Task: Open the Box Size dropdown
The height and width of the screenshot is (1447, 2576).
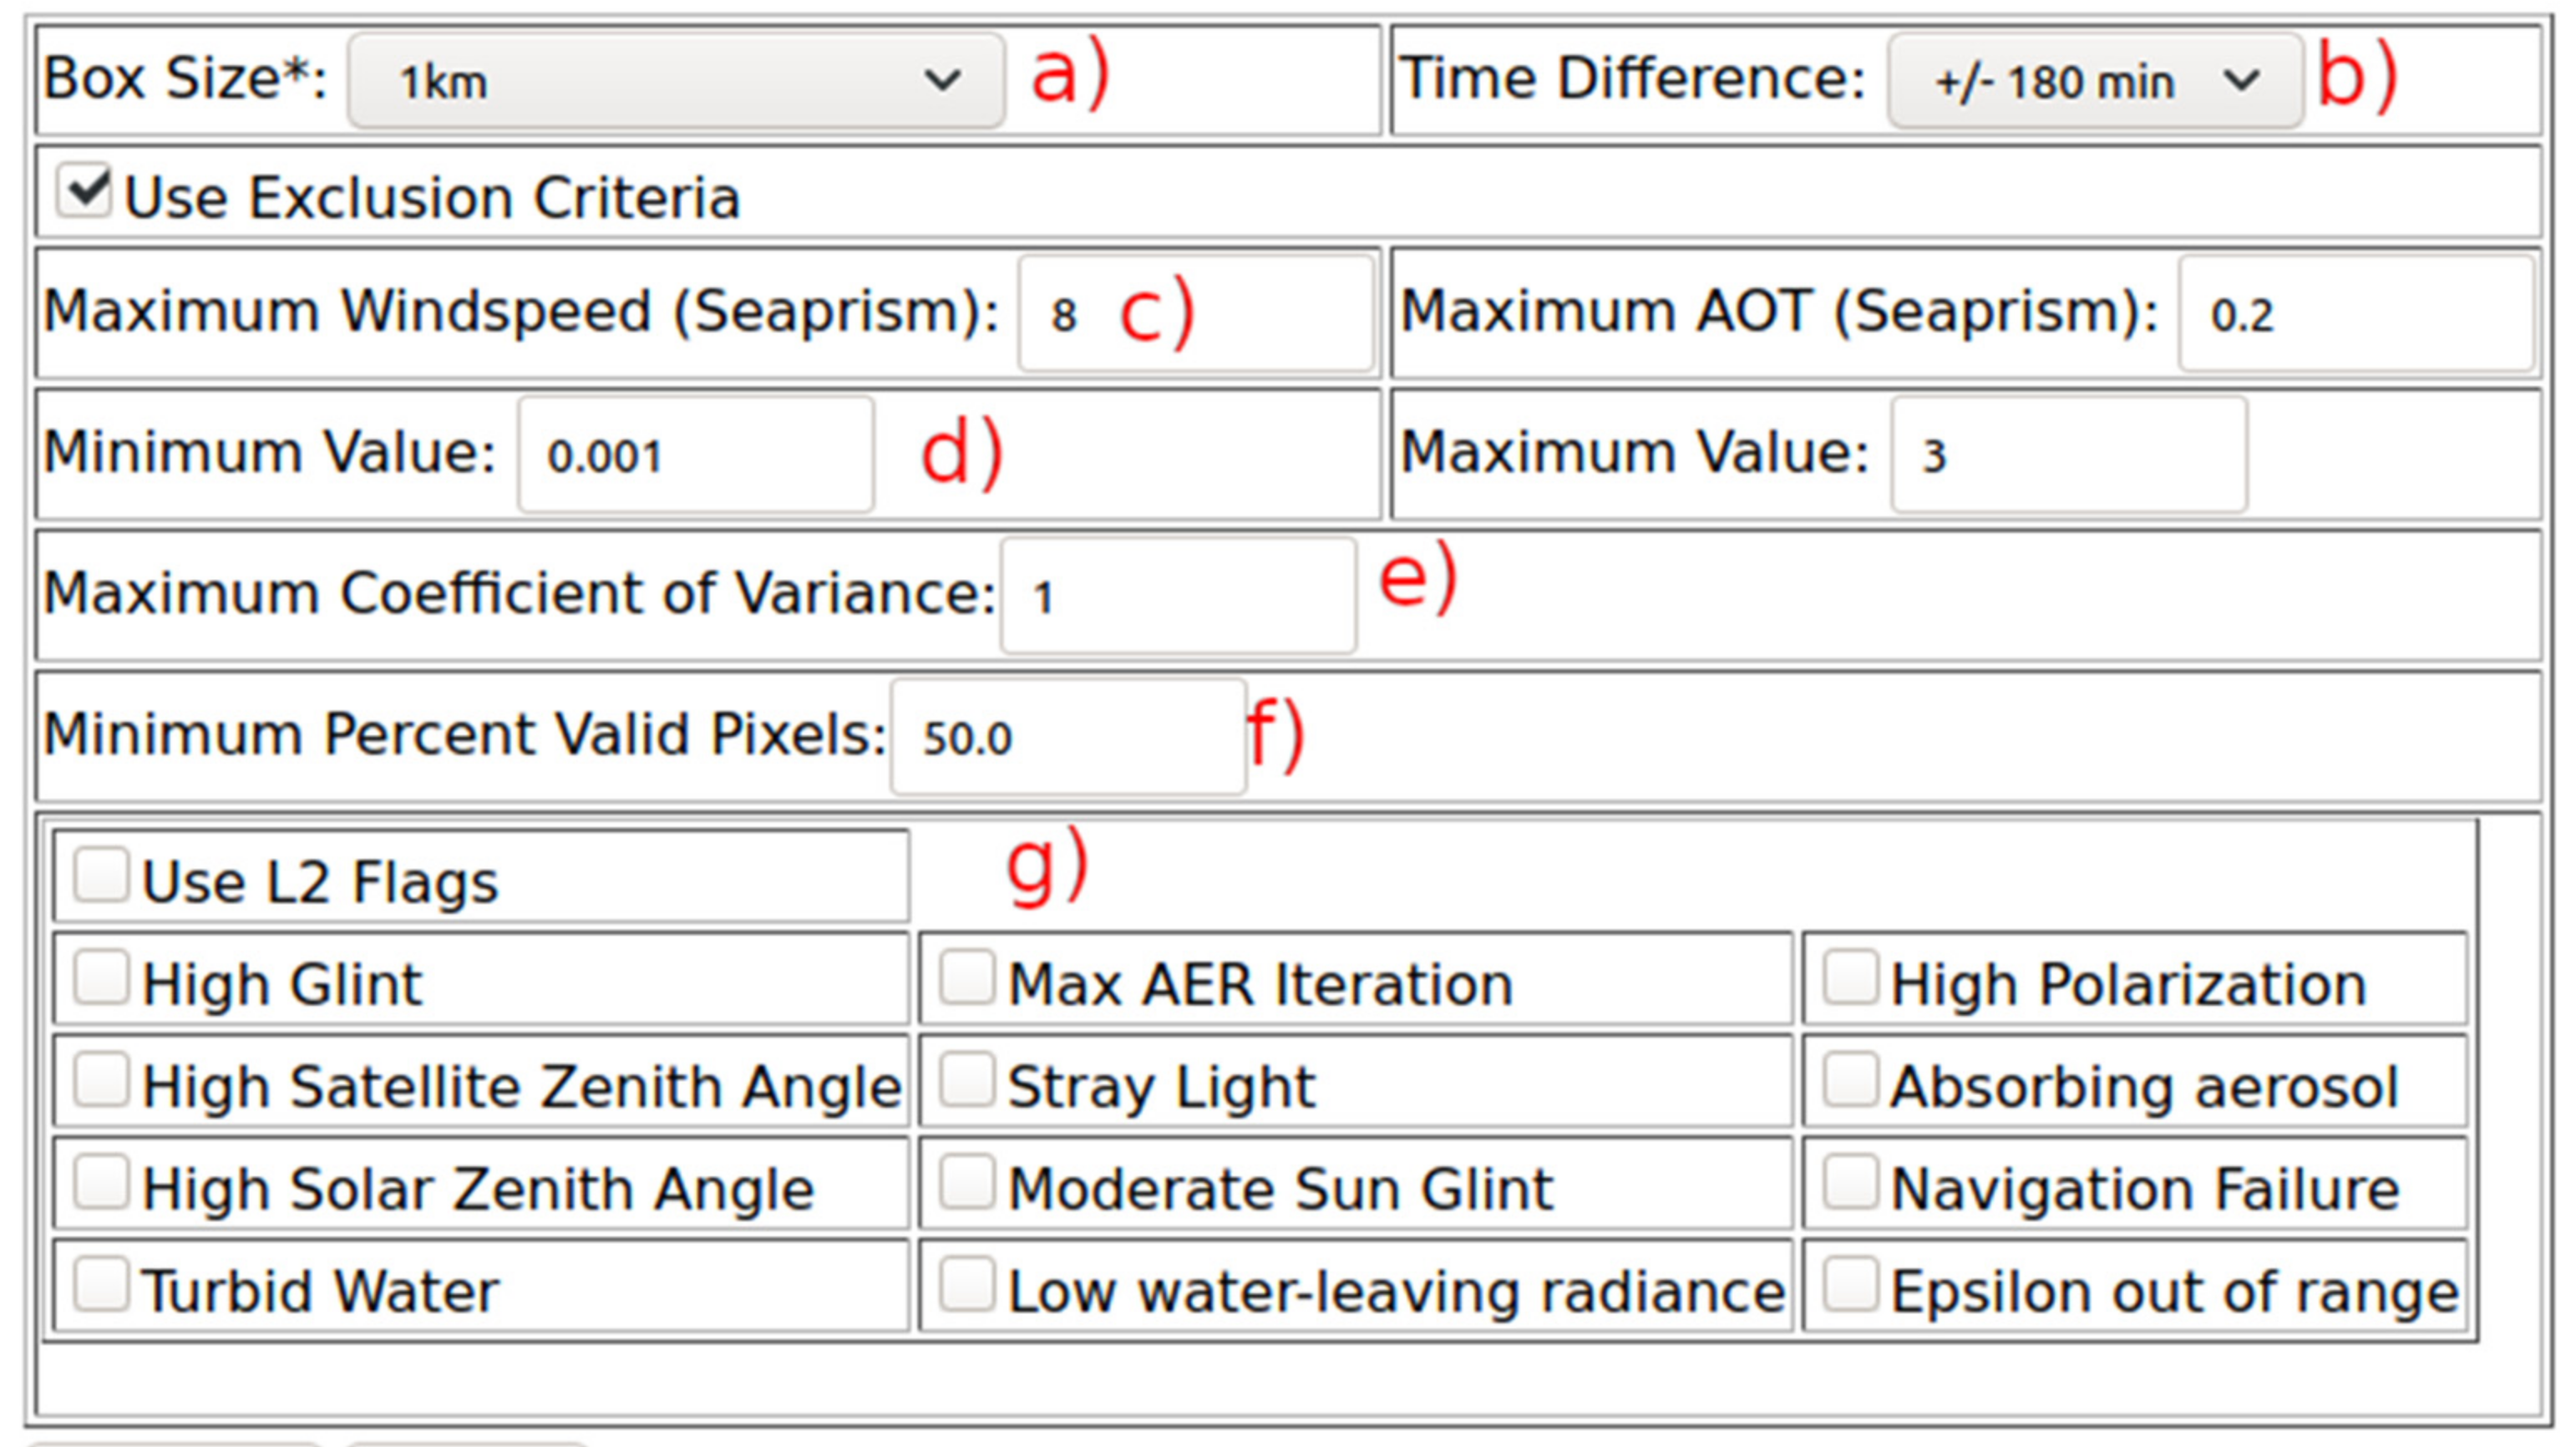Action: pyautogui.click(x=676, y=81)
